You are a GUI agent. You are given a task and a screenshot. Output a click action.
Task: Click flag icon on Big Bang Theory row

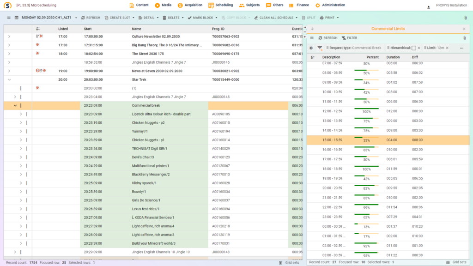tap(37, 45)
